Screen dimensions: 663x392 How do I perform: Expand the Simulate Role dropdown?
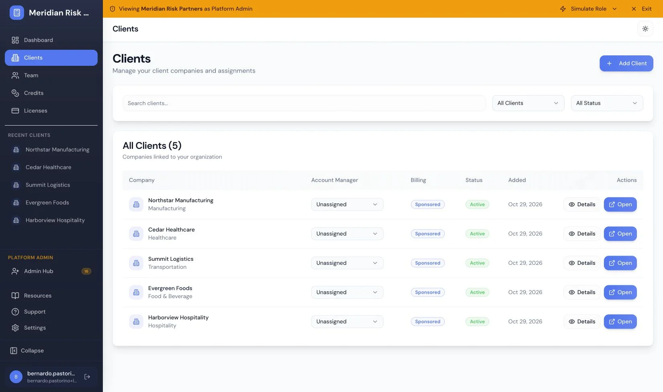589,9
